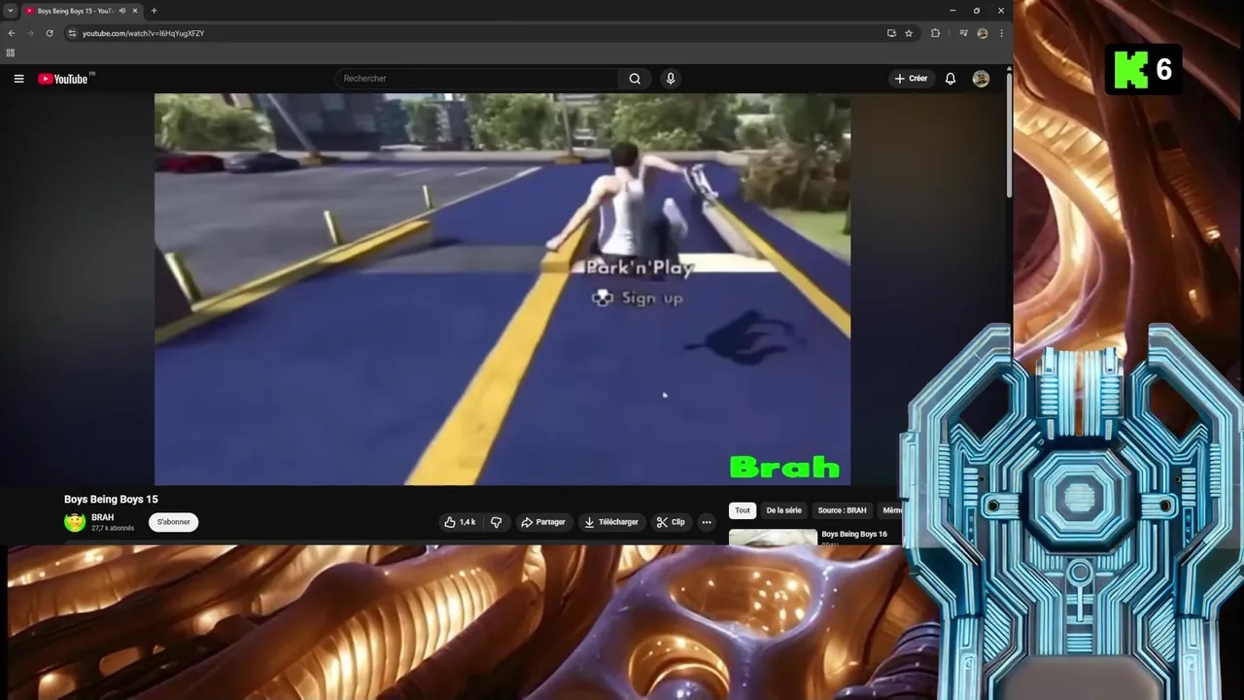Click the browser forward arrow

tap(30, 33)
